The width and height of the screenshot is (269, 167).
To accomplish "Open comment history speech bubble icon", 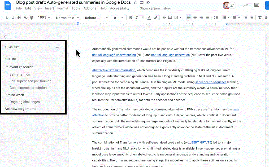I will click(x=257, y=5).
